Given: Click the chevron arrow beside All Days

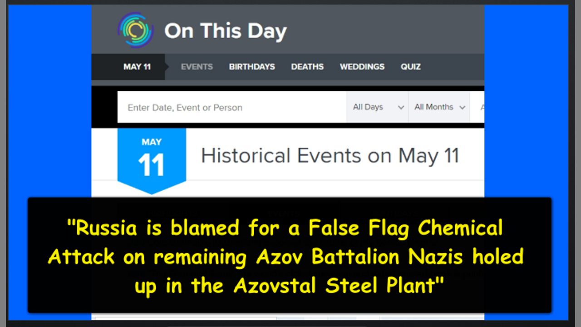Looking at the screenshot, I should (401, 108).
